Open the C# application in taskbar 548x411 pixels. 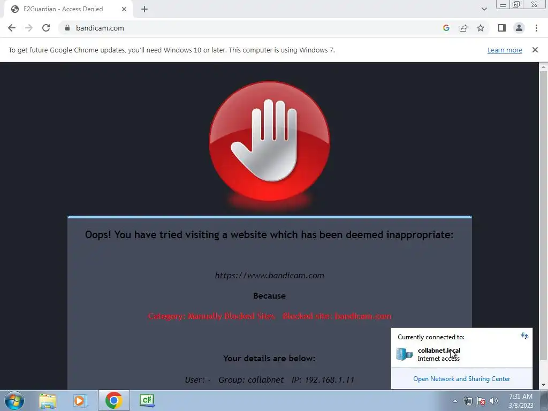point(147,400)
